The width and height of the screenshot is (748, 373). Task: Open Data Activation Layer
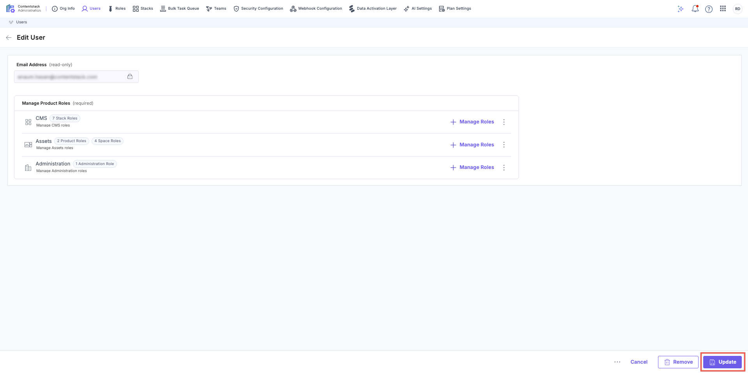click(373, 9)
